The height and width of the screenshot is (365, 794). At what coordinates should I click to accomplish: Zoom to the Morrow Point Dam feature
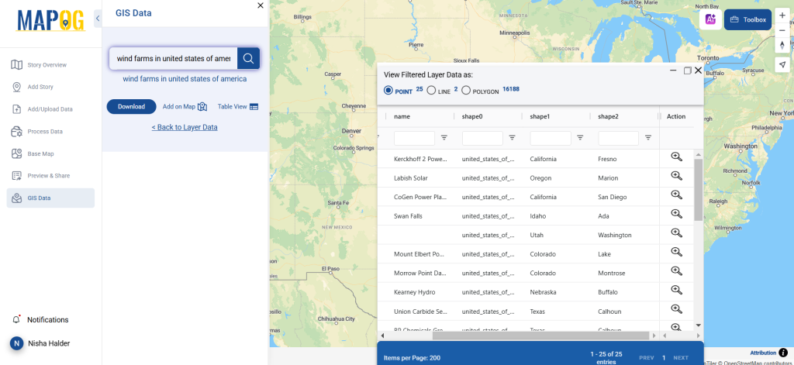676,270
